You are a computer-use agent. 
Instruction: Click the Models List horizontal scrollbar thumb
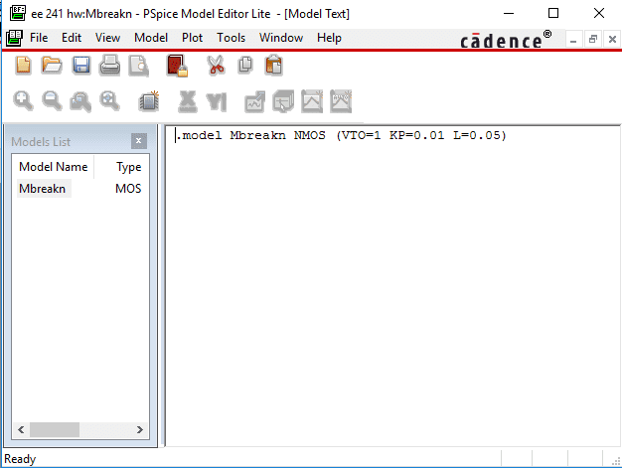point(55,429)
